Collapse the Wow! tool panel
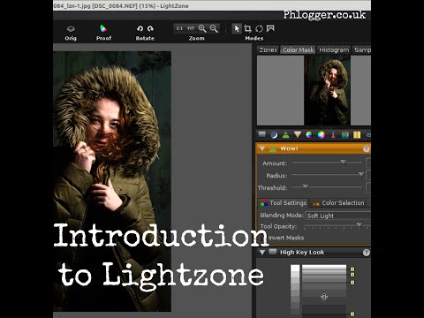424x318 pixels. coord(262,148)
